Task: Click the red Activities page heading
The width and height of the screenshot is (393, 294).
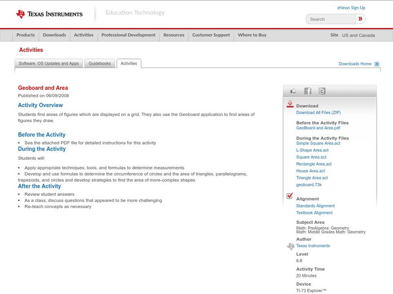Action: [x=31, y=50]
